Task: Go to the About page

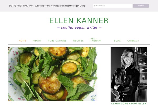Action: [37, 41]
